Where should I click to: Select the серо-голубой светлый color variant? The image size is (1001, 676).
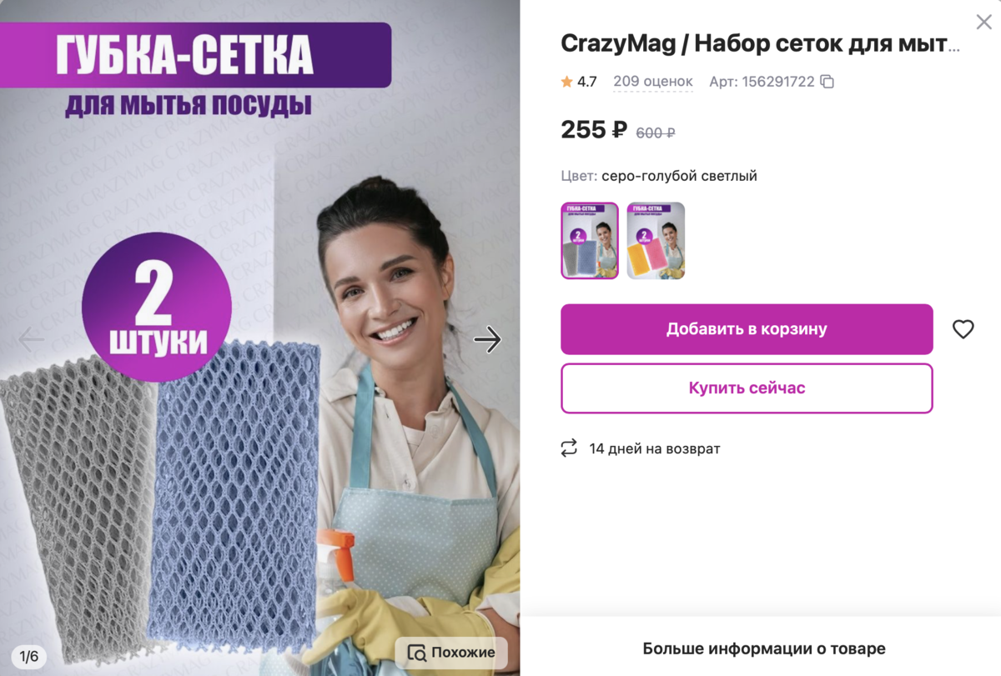(590, 240)
